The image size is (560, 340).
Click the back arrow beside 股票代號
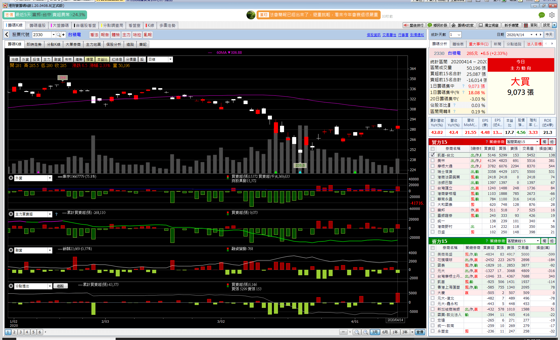(x=7, y=35)
